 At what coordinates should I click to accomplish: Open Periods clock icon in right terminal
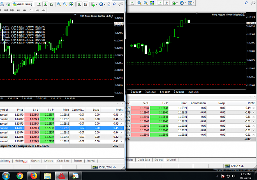pos(182,3)
